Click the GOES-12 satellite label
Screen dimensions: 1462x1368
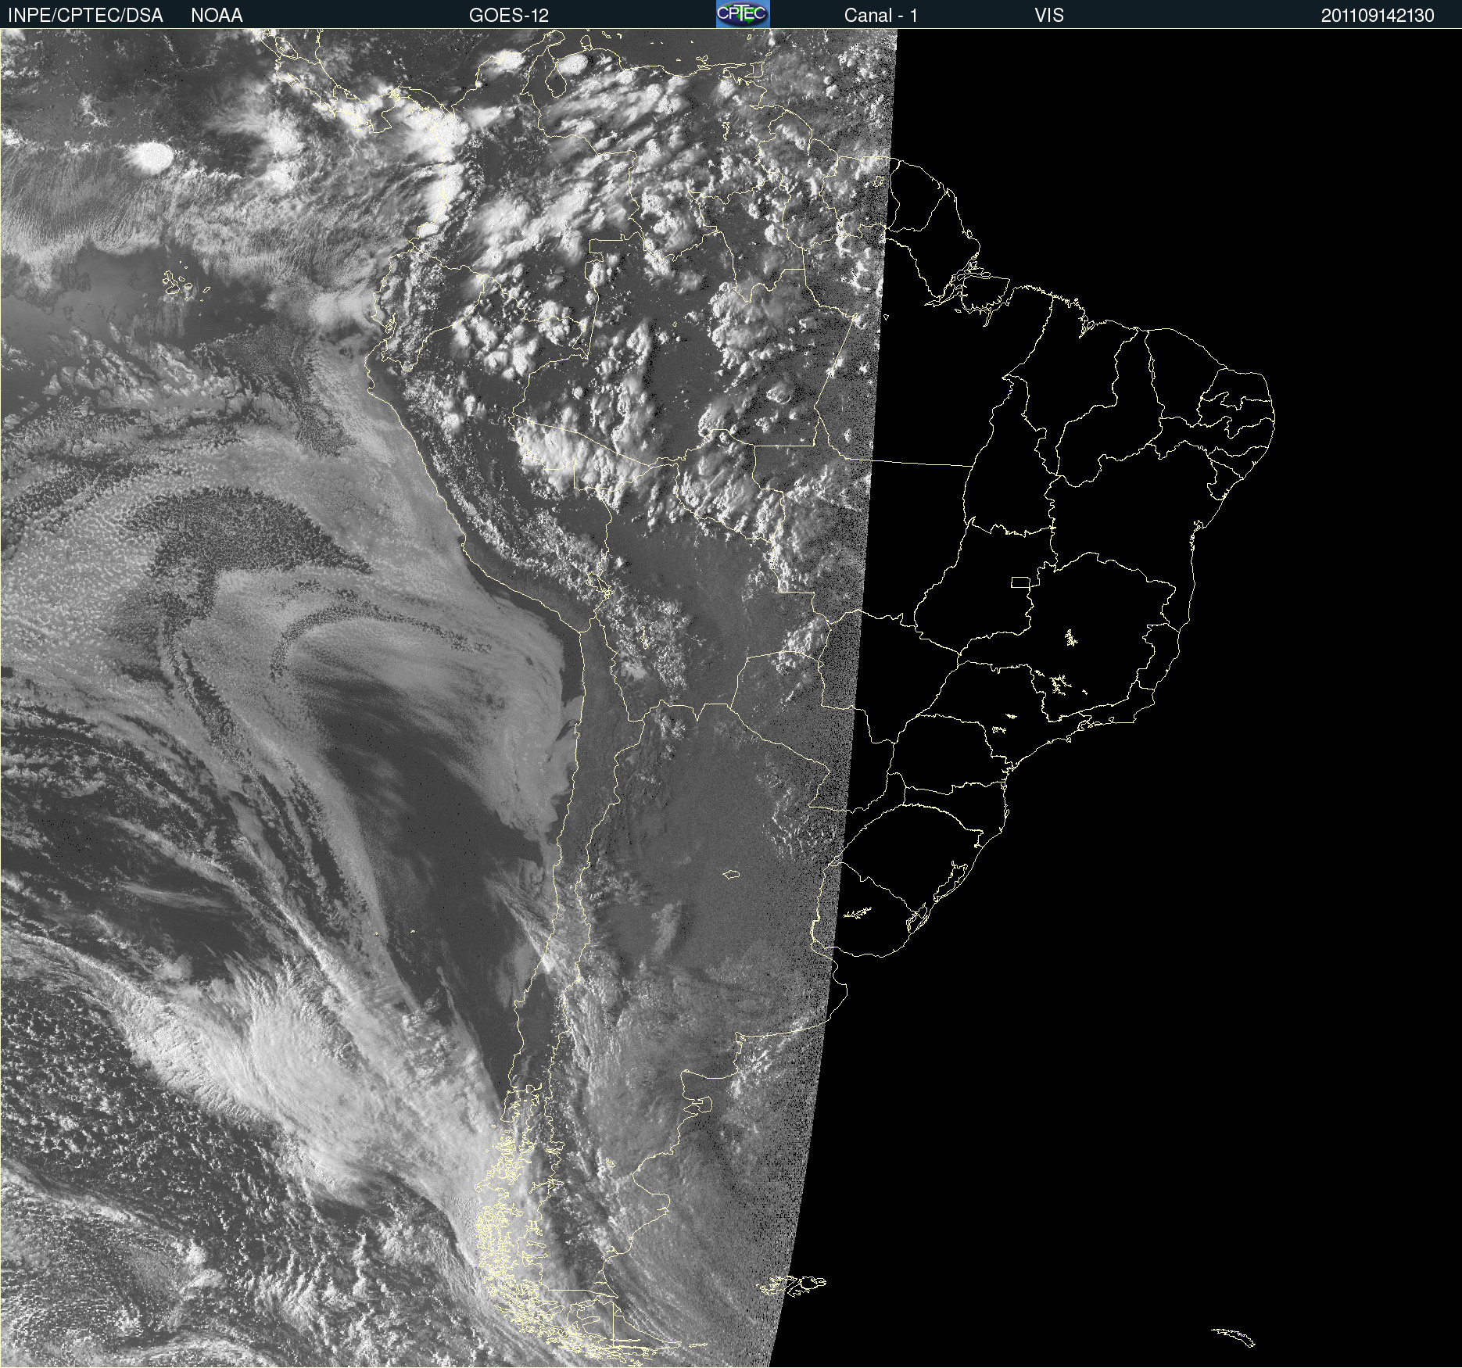click(x=509, y=16)
